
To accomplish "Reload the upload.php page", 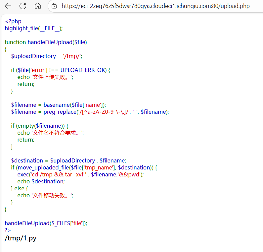I will click(x=23, y=6).
